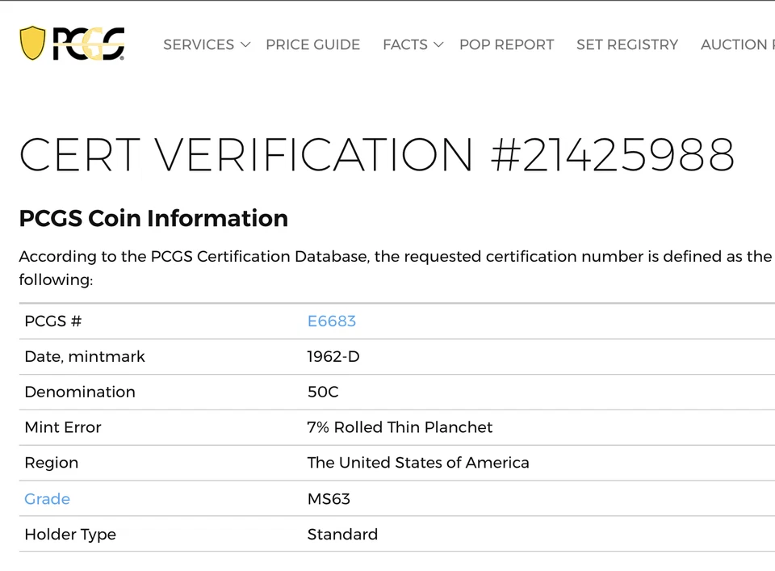
Task: Expand the Services dropdown chevron
Action: (x=245, y=44)
